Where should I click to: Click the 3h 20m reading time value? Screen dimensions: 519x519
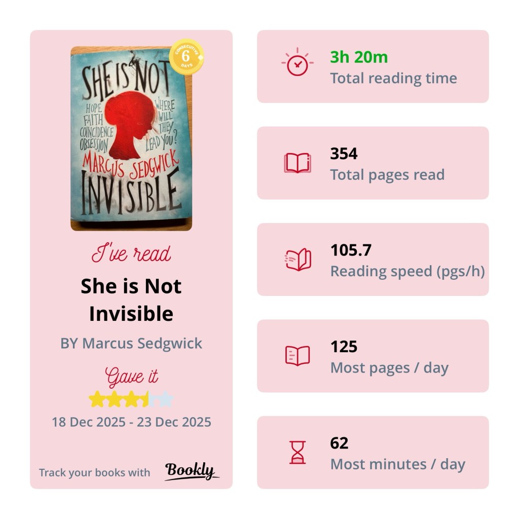click(359, 57)
